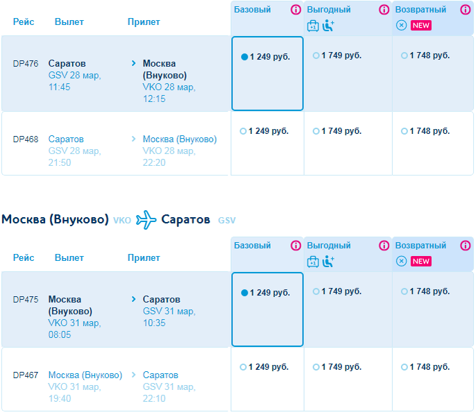476x417 pixels.
Task: Click baggage icon under top Выгодный header
Action: coord(313,26)
